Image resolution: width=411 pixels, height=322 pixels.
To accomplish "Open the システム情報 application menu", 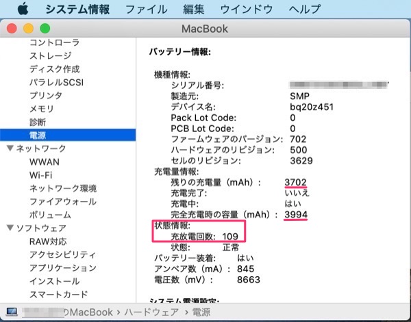I will 77,10.
